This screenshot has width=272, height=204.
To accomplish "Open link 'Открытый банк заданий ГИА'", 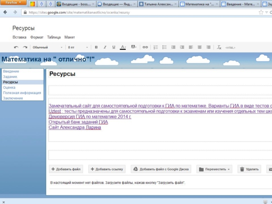I will pyautogui.click(x=78, y=122).
